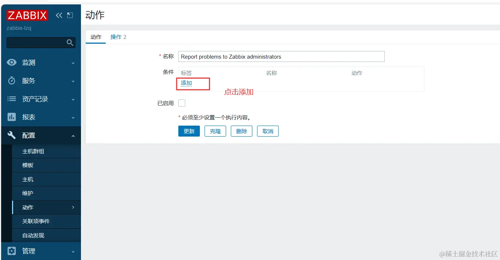
Task: Toggle the sidebar kiosk mode icon
Action: tap(70, 15)
